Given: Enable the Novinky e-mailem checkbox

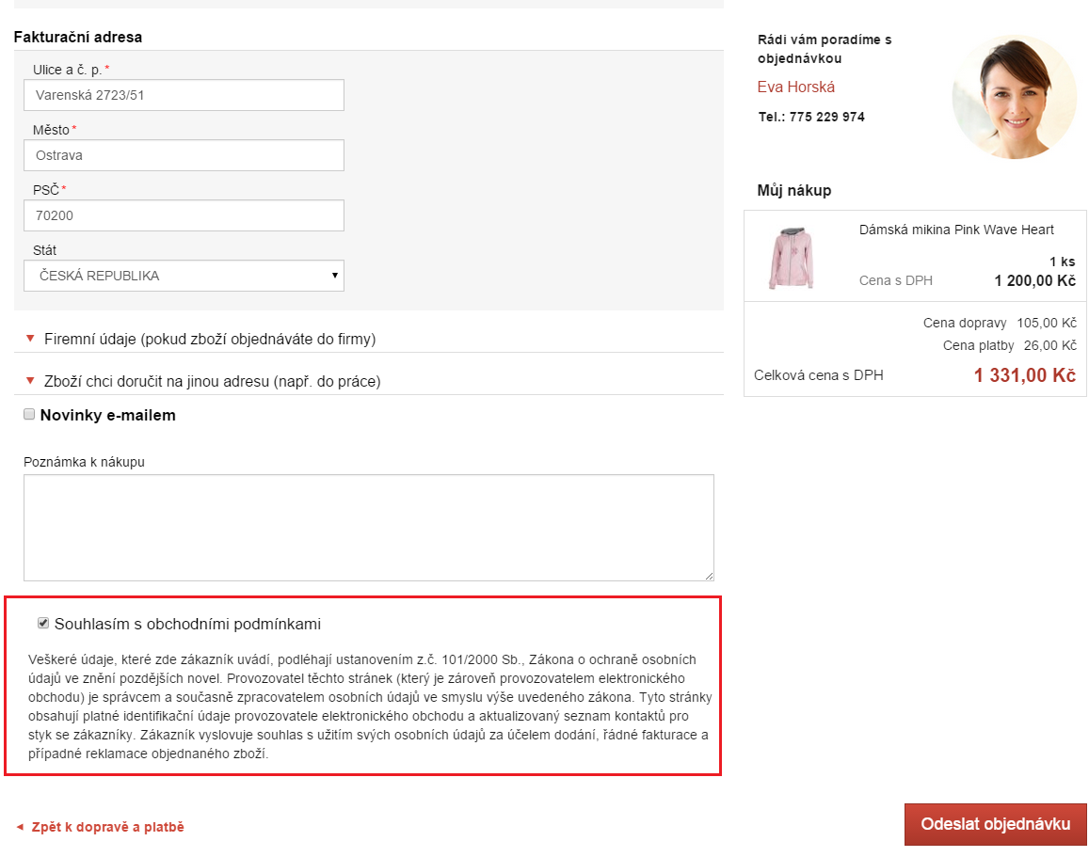Looking at the screenshot, I should pyautogui.click(x=29, y=414).
